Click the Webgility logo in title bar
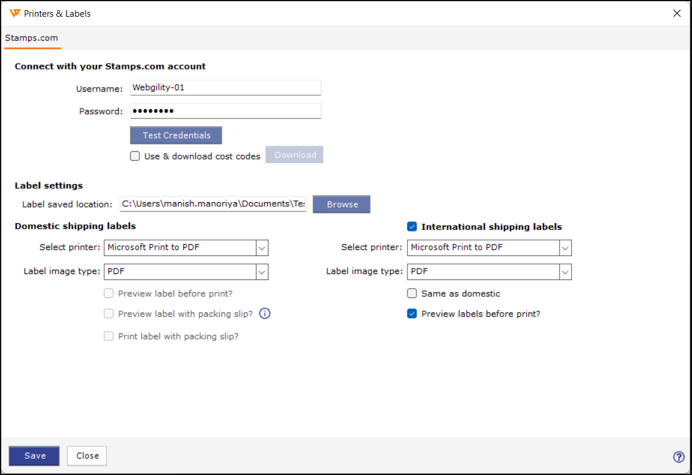The image size is (692, 475). tap(15, 13)
